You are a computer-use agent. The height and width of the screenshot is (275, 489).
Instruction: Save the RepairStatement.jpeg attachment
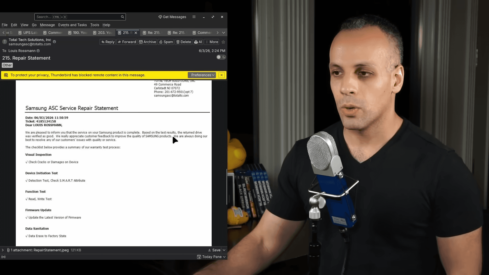(x=214, y=250)
